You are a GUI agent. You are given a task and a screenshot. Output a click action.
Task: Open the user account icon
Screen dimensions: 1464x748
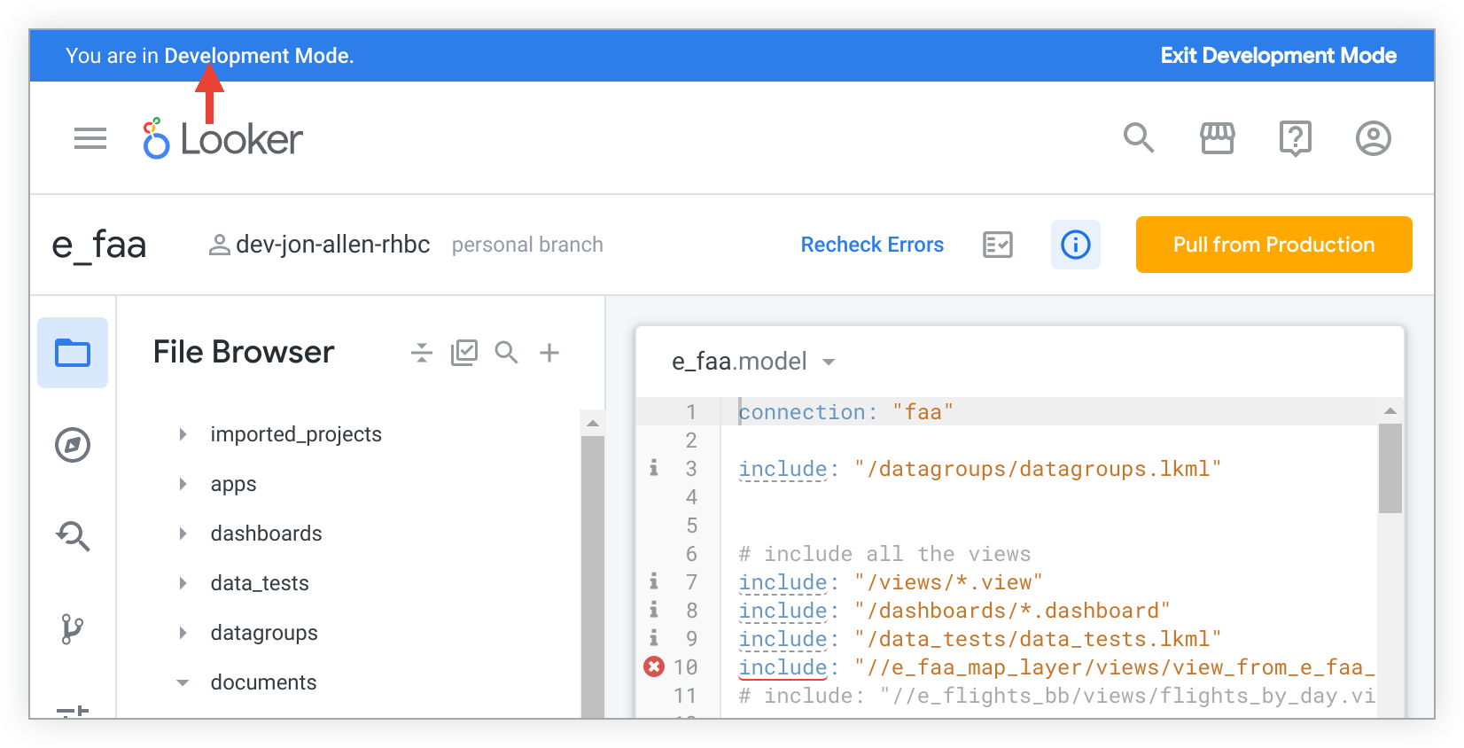click(x=1373, y=138)
